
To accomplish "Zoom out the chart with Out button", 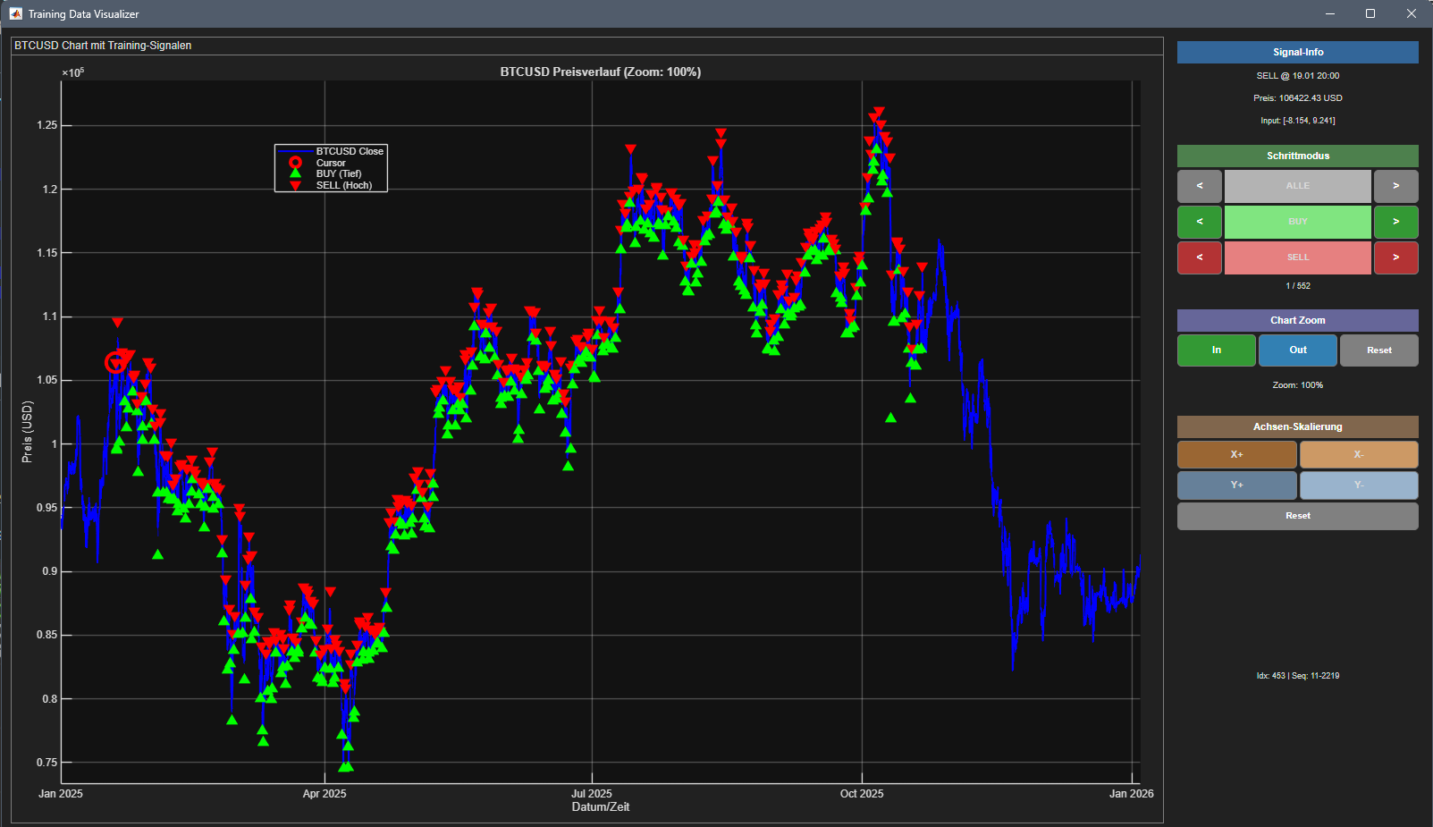I will [x=1297, y=350].
